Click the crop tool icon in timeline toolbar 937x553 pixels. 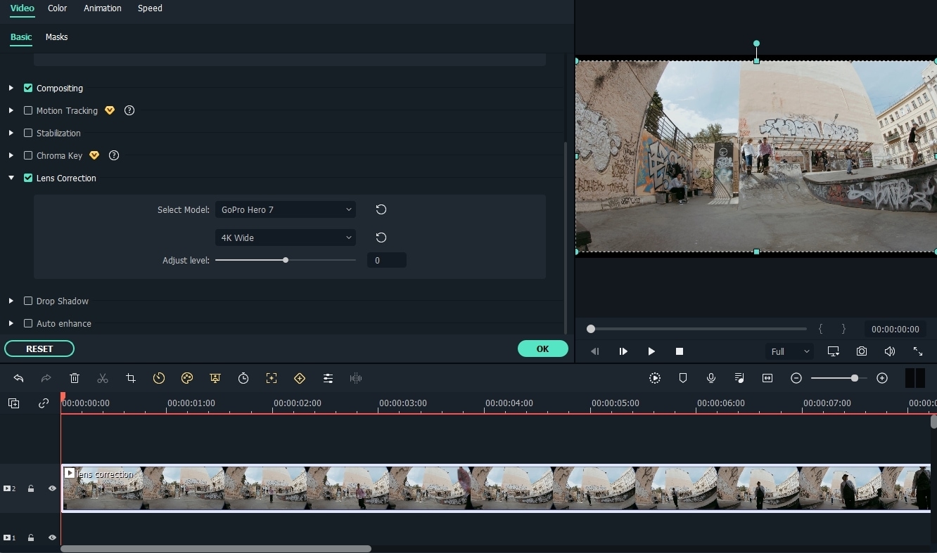pos(131,378)
